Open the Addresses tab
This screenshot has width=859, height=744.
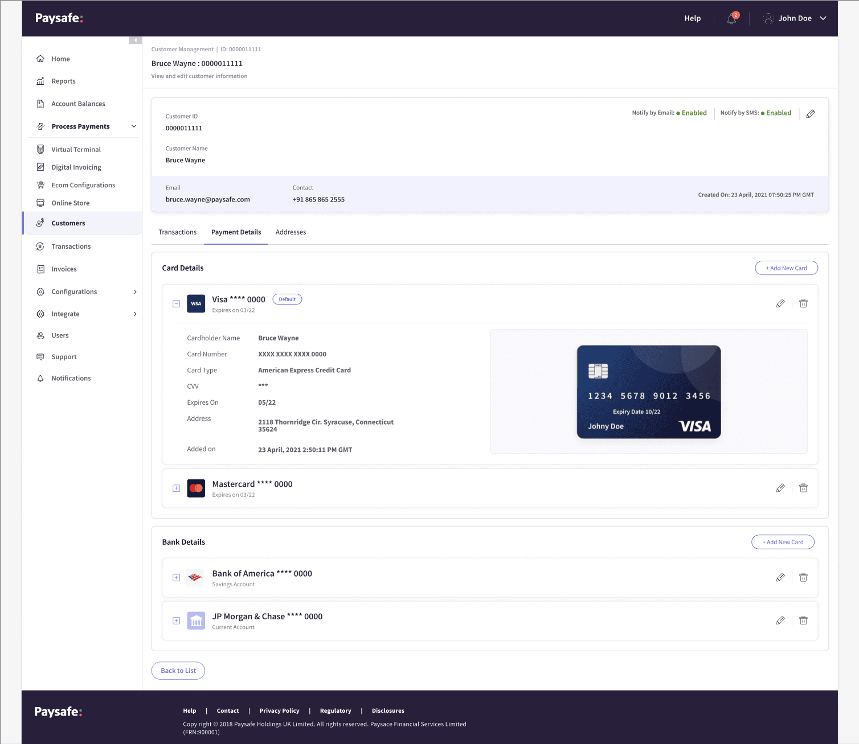click(291, 232)
